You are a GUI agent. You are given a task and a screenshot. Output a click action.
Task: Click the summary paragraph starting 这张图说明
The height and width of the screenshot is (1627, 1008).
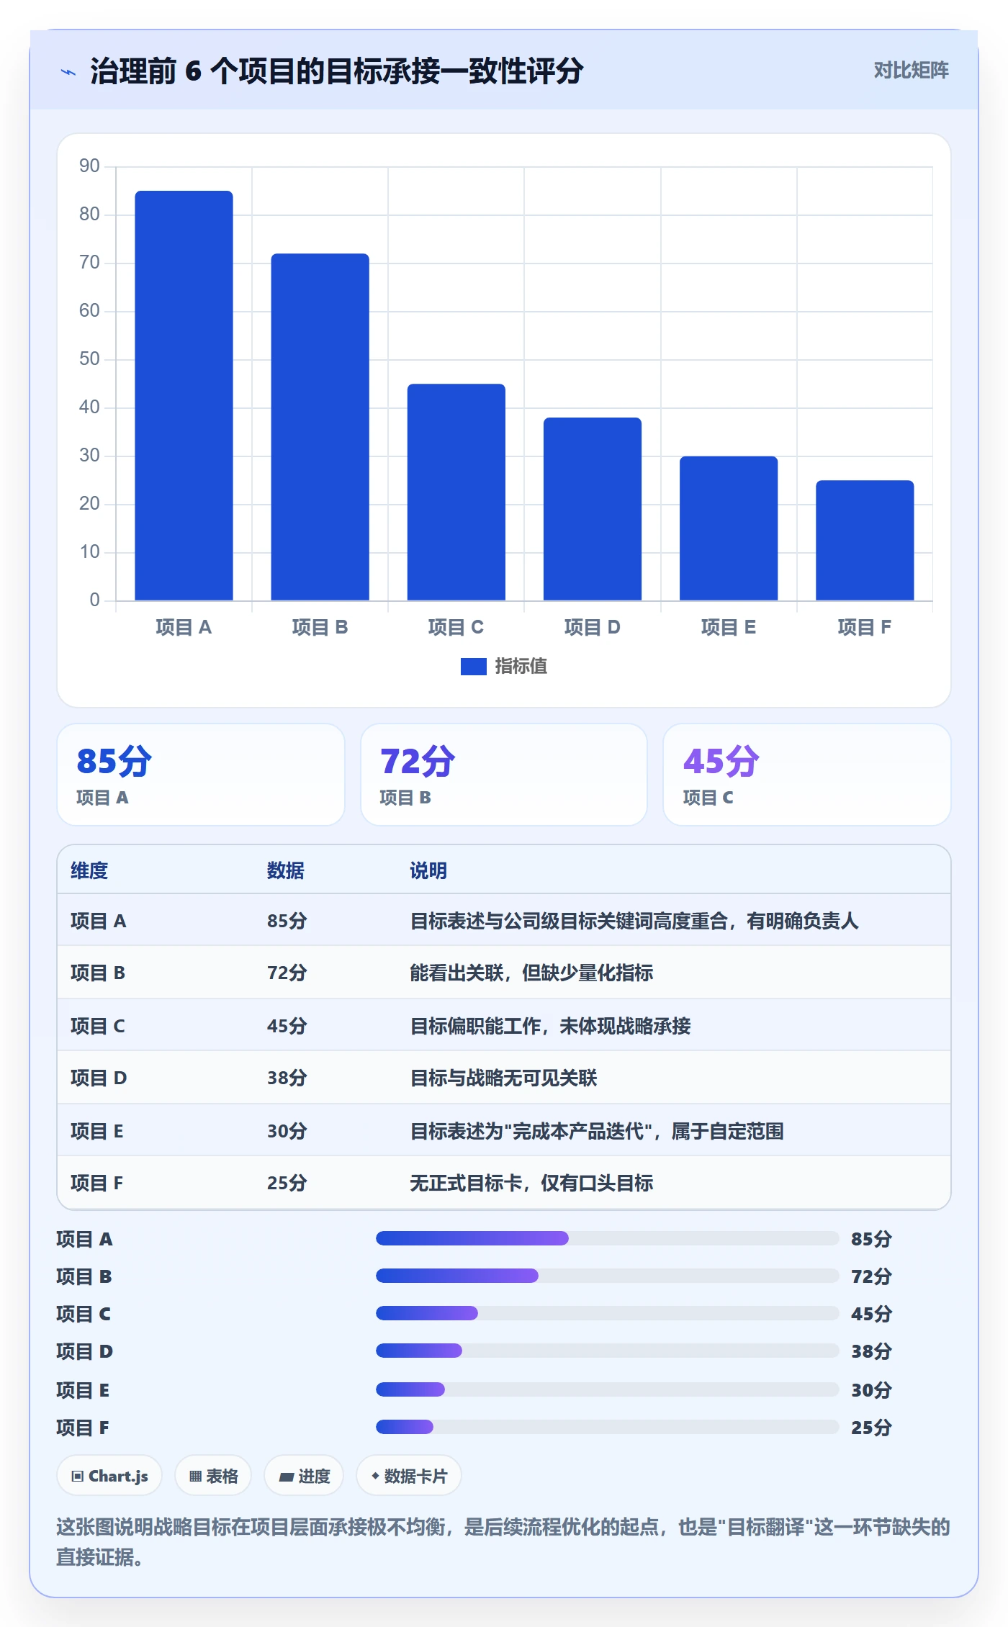[503, 1542]
